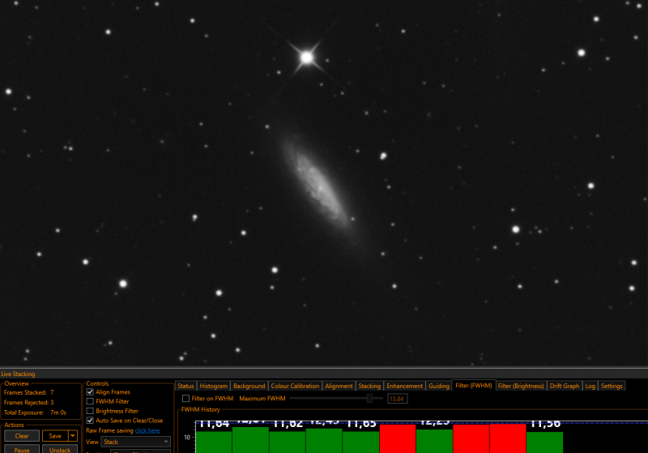This screenshot has width=648, height=453.
Task: Open the Alignment tab
Action: point(339,386)
